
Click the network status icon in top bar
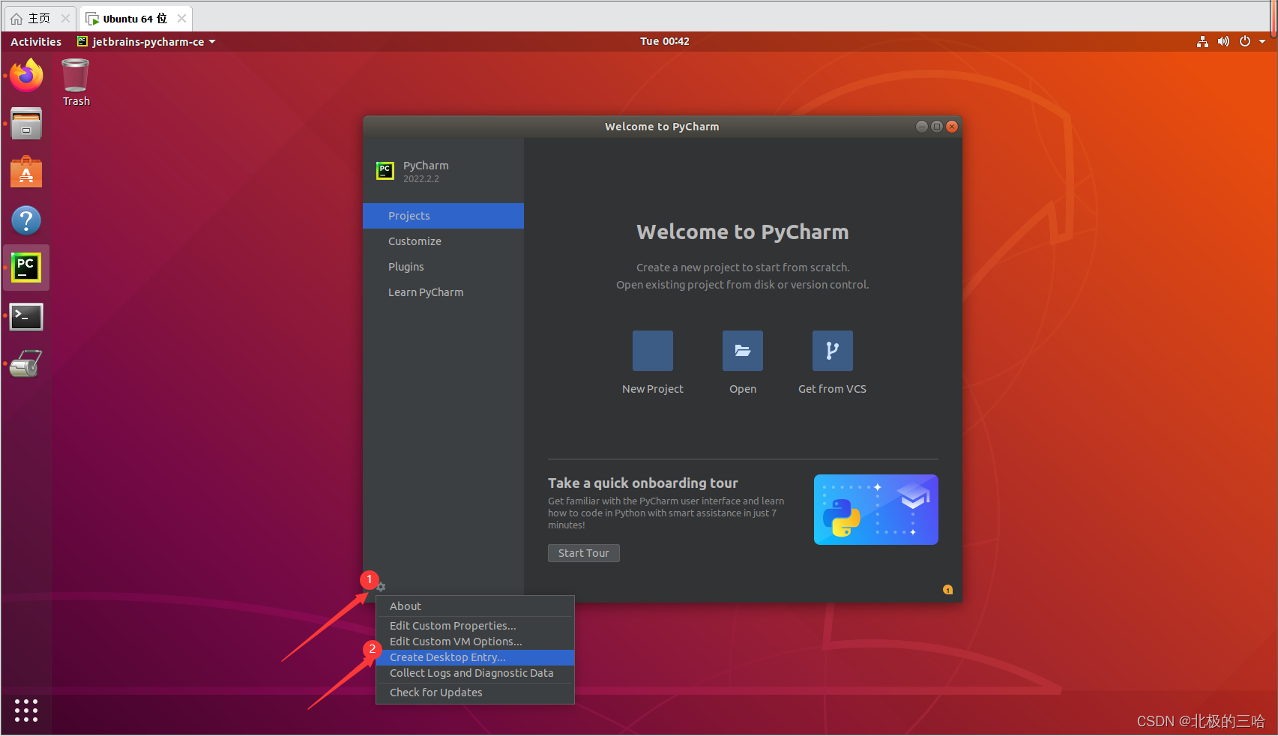point(1202,42)
